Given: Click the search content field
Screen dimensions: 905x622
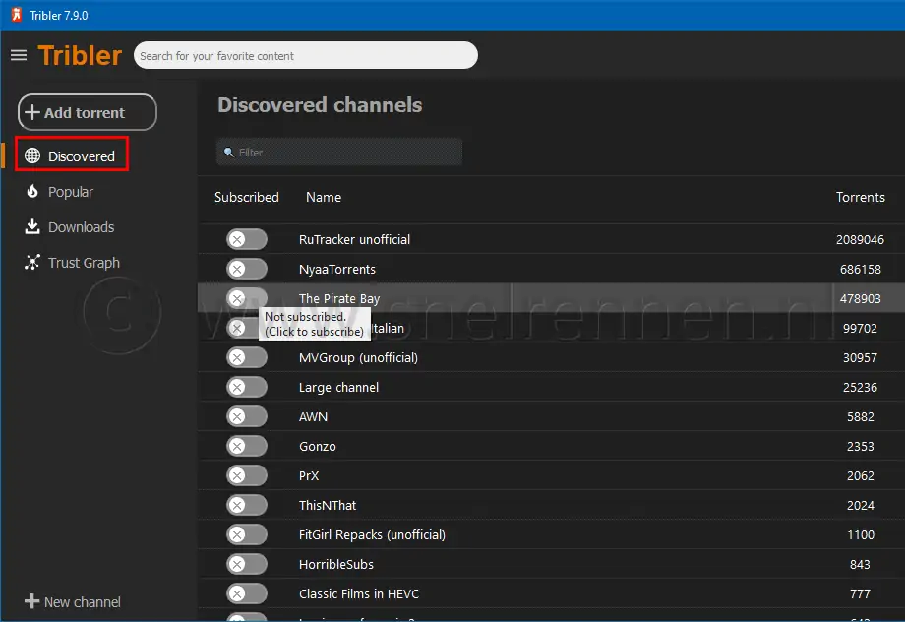Looking at the screenshot, I should click(305, 55).
